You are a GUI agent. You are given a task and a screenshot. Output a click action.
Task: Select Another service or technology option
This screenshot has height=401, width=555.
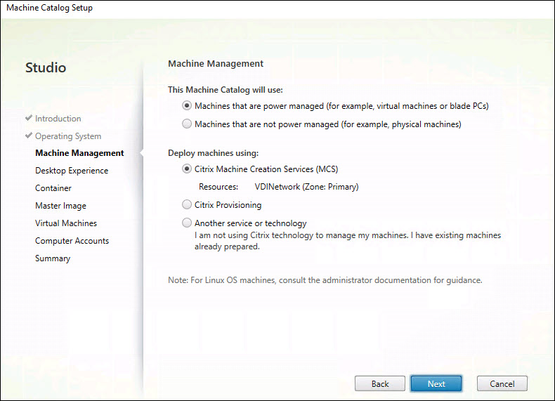coord(187,223)
